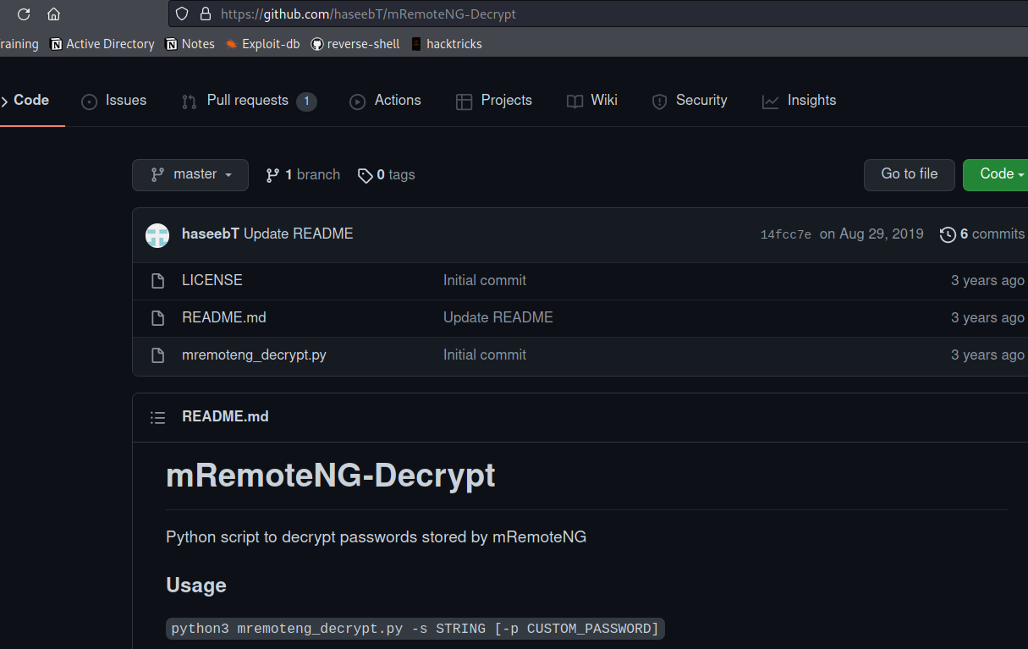Open the hacktricks bookmark
The image size is (1028, 649).
[446, 44]
